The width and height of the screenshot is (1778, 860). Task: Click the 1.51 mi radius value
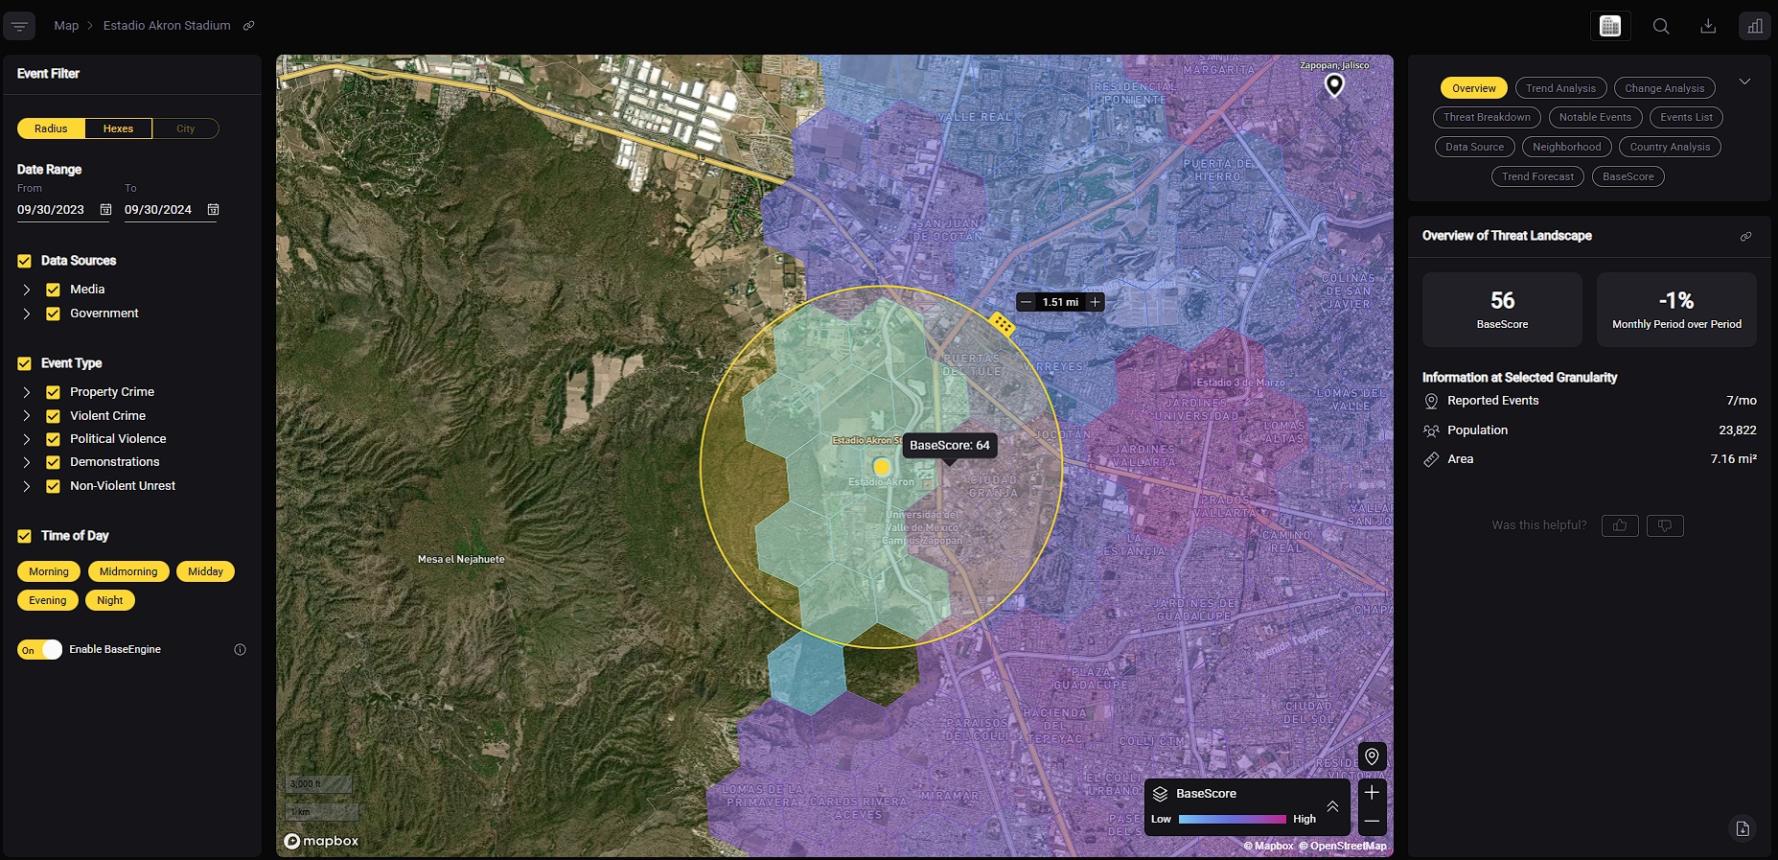1060,302
